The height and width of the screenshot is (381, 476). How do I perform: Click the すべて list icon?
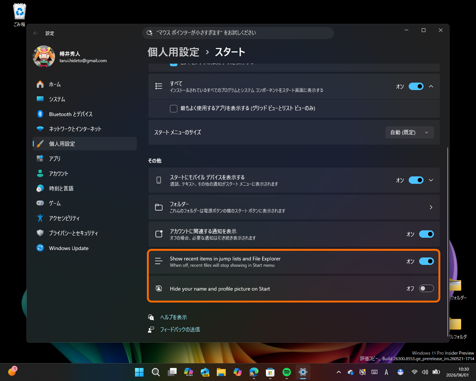(159, 86)
